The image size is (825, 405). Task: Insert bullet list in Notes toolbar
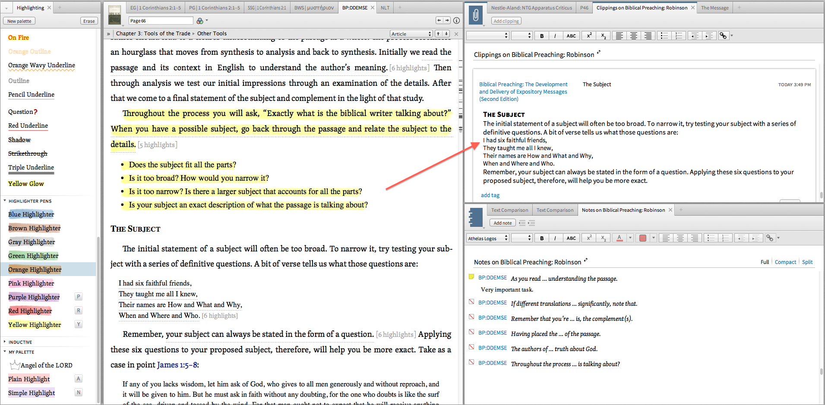click(x=711, y=238)
